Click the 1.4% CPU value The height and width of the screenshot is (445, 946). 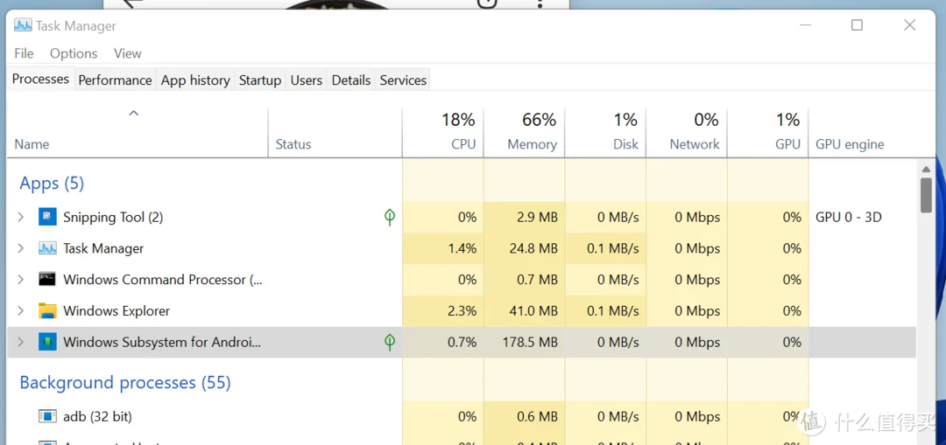462,248
